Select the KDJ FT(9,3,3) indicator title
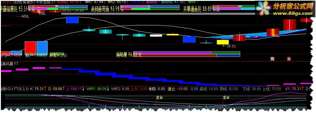Screen dimensions: 316x114 tap(15, 89)
